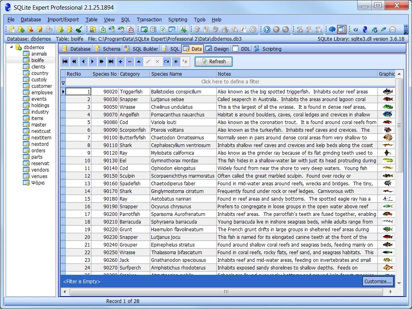412x309 pixels.
Task: Click the green broom cleanup toolbar icon
Action: 79,29
